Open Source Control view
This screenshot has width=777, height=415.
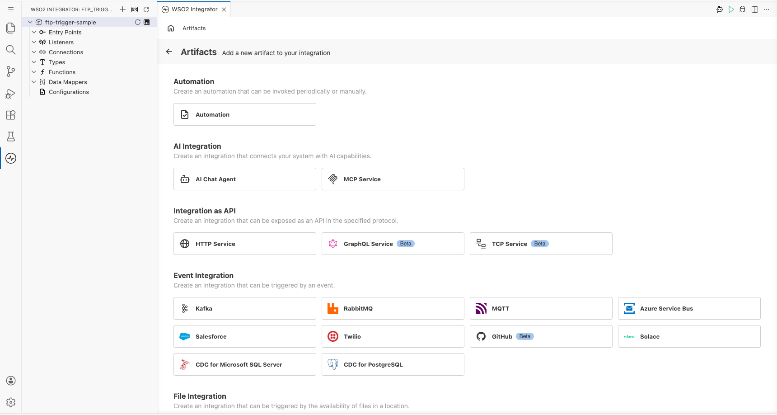point(11,71)
